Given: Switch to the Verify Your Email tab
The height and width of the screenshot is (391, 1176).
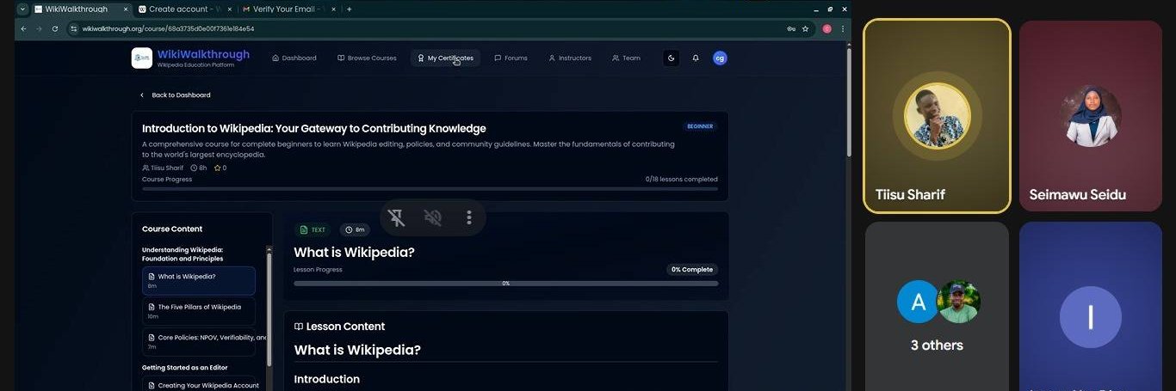Looking at the screenshot, I should tap(288, 9).
